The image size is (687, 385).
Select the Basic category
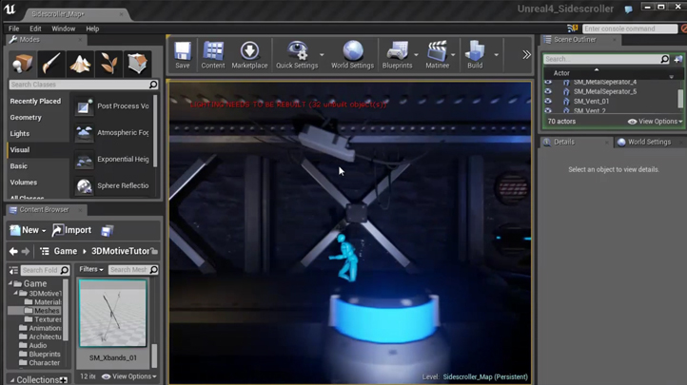pyautogui.click(x=19, y=165)
